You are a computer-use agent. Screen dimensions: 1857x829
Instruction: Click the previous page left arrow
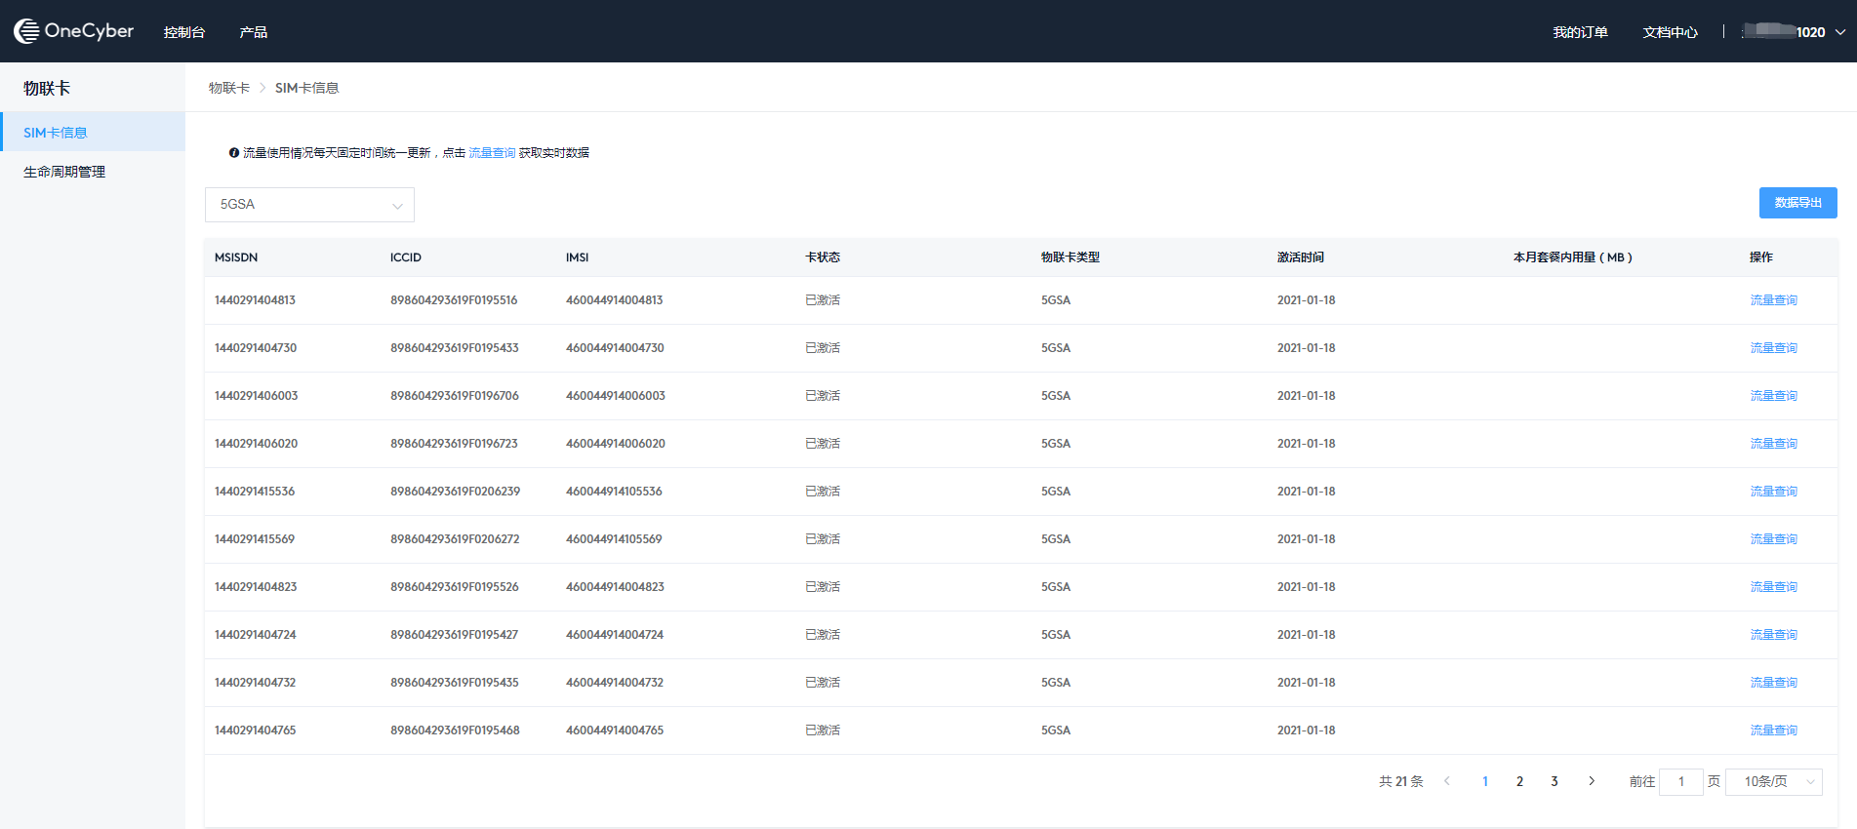[x=1447, y=781]
